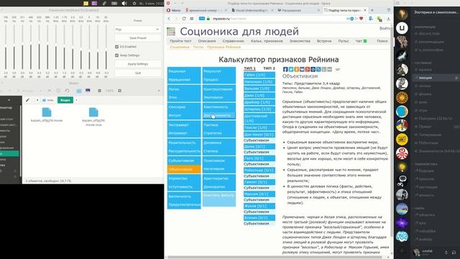Image resolution: width=460 pixels, height=259 pixels.
Task: Click the Twitter share icon
Action: tap(290, 69)
